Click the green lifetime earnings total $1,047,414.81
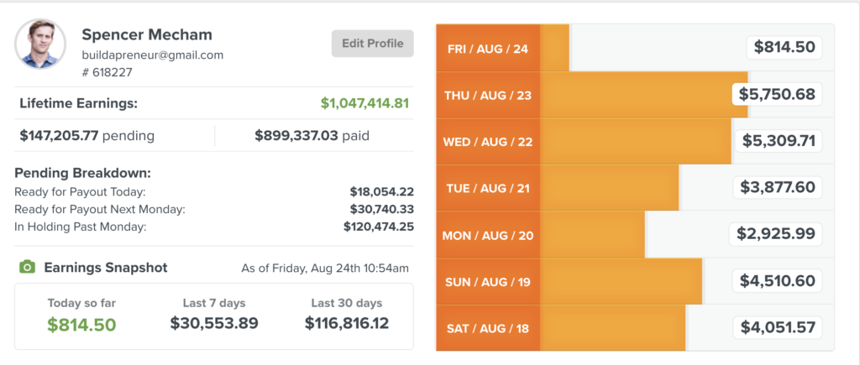Image resolution: width=860 pixels, height=365 pixels. pos(364,104)
